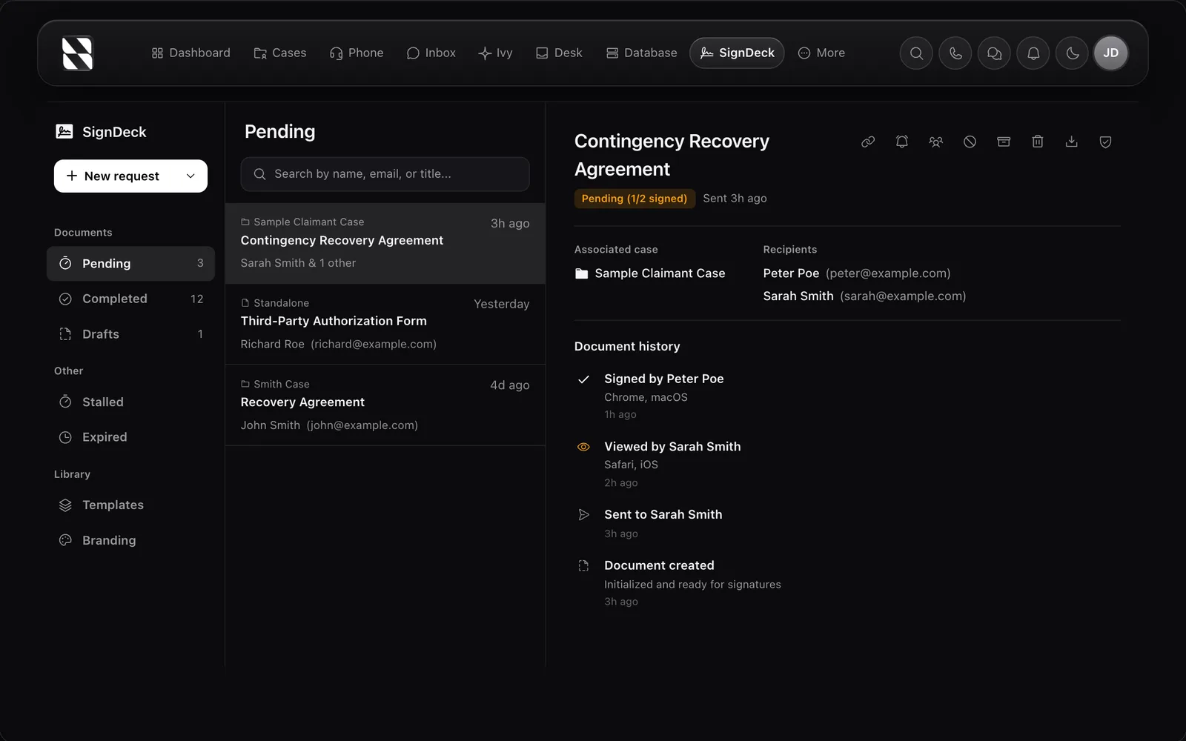Download the document with the download icon
The image size is (1186, 741).
(1072, 142)
